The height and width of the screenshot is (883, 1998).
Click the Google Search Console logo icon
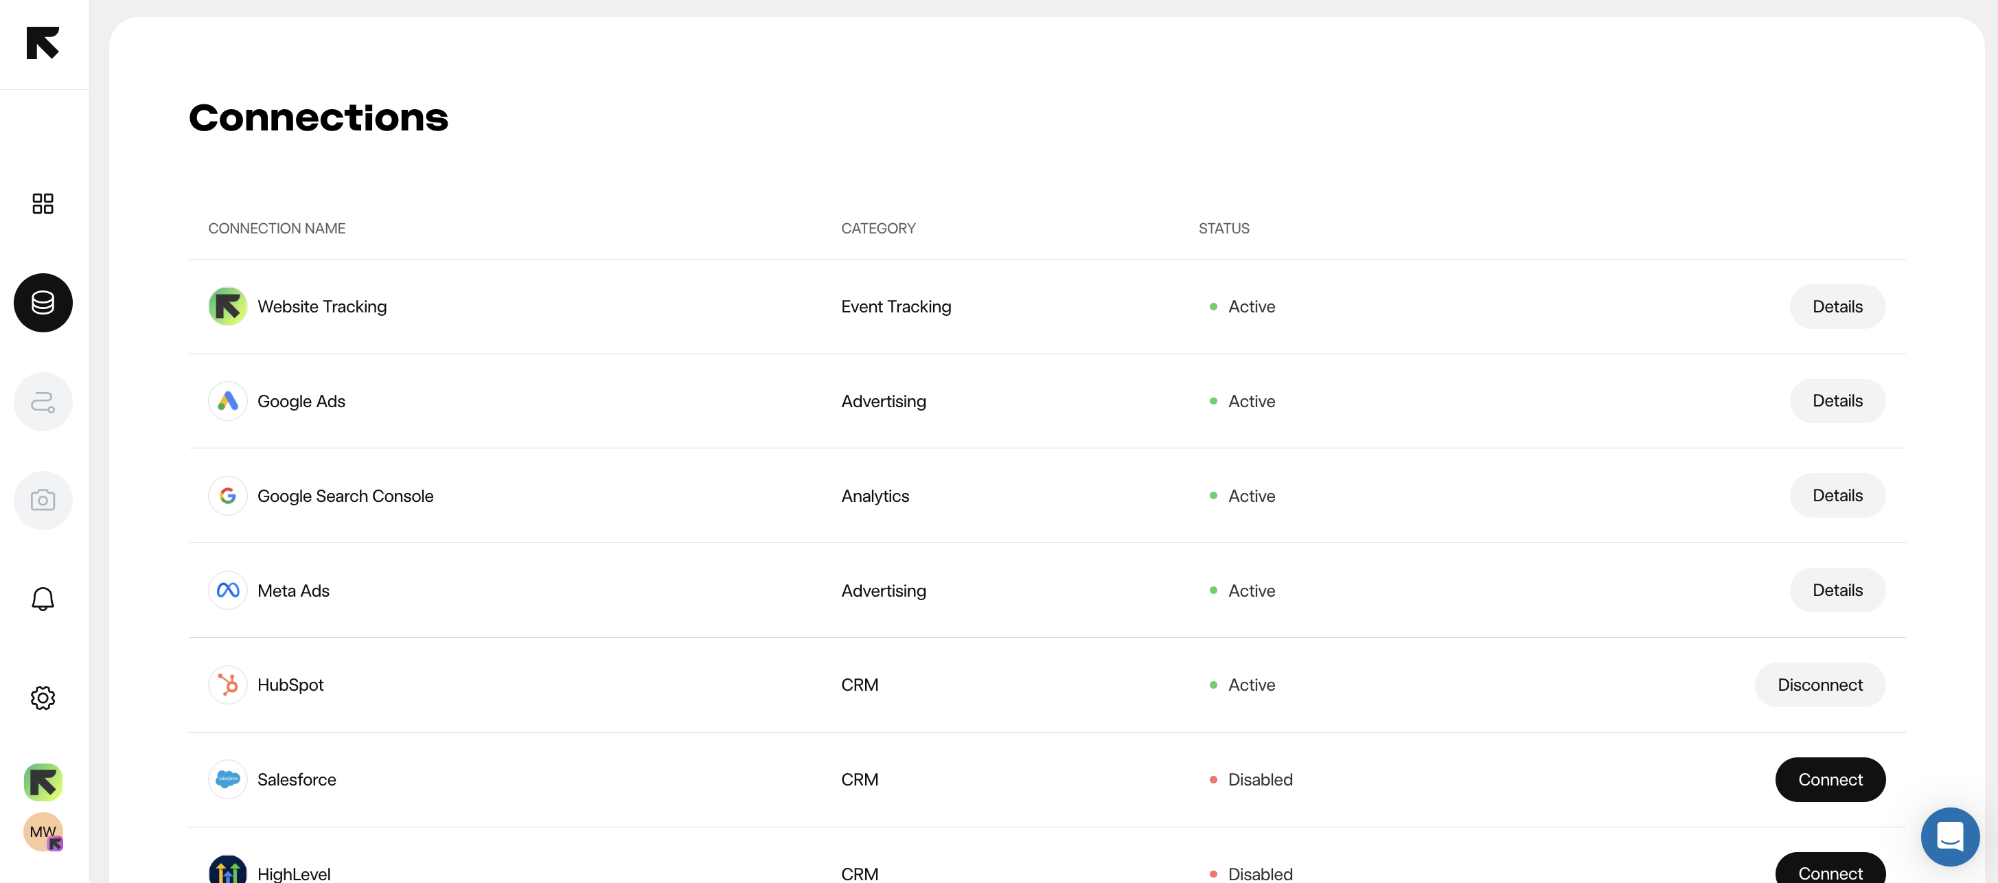[227, 496]
